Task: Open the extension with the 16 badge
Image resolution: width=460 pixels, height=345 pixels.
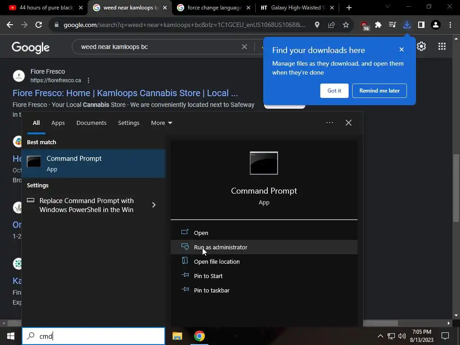Action: coord(365,26)
